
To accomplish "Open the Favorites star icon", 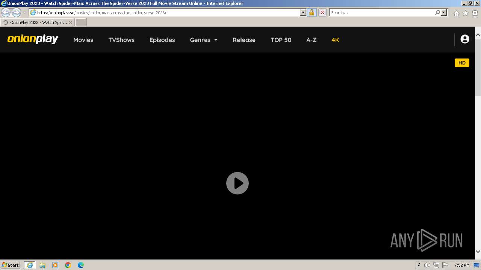I will (x=466, y=13).
